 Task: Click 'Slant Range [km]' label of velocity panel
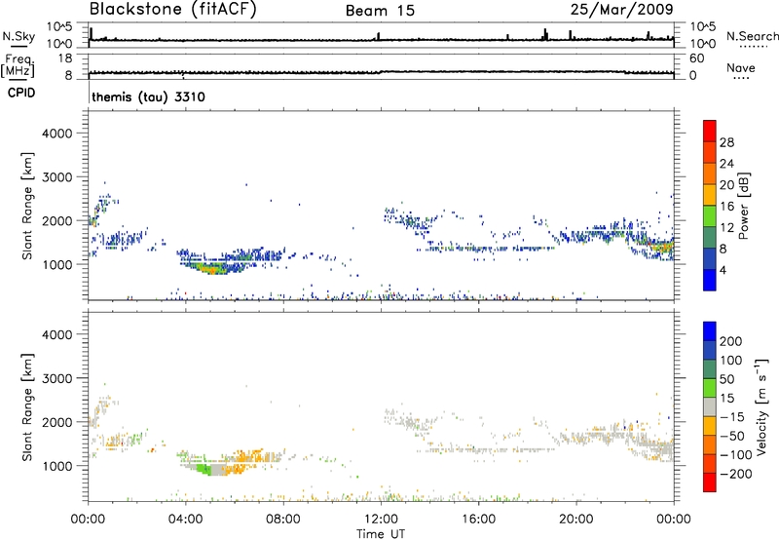27,407
